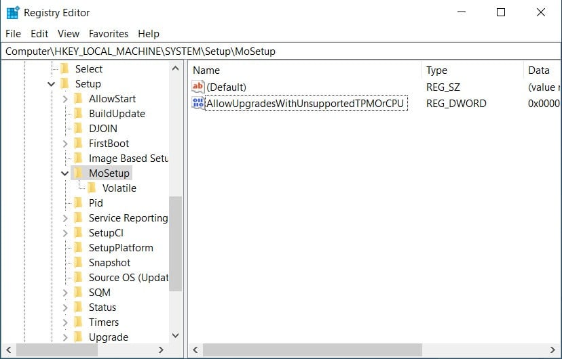Click the Registry Editor app icon
Screen dimensions: 562x359
pos(13,12)
